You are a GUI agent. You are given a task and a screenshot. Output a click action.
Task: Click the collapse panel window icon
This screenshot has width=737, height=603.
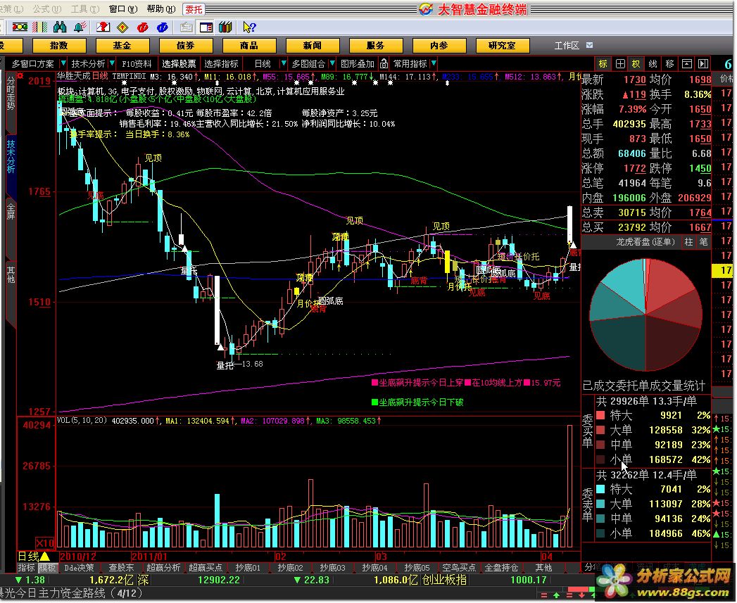tap(687, 63)
